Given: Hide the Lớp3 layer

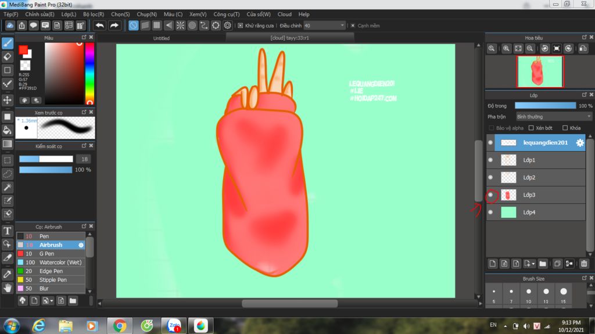Looking at the screenshot, I should coord(490,195).
